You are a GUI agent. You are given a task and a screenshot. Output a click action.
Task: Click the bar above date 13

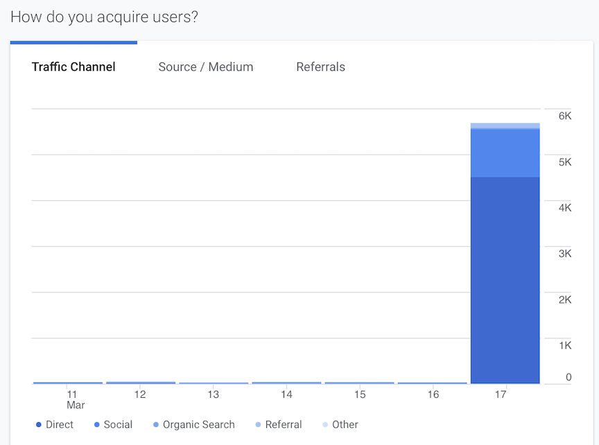pyautogui.click(x=214, y=383)
